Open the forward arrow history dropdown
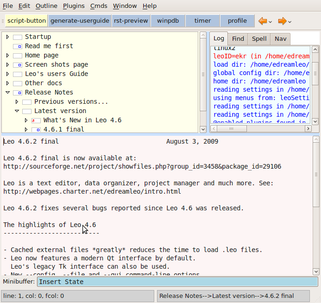Image resolution: width=321 pixels, height=303 pixels. coord(290,22)
